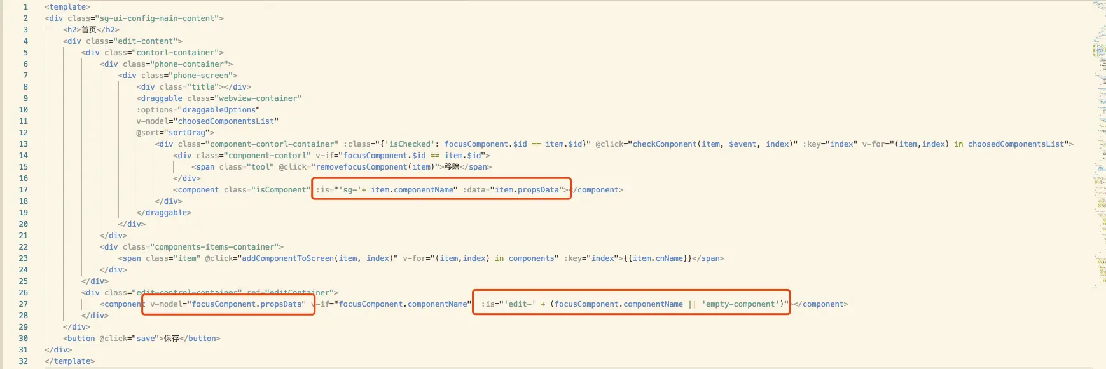Click the removefocusComponent(item) handler
Viewport: 1106px width, 369px height.
(375, 167)
